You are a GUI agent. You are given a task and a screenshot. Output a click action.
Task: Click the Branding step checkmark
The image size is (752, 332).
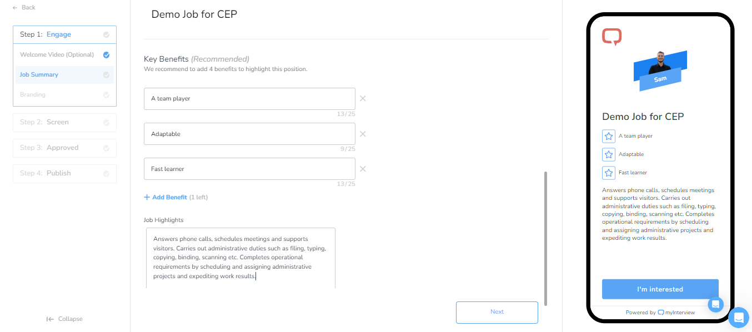pos(106,95)
